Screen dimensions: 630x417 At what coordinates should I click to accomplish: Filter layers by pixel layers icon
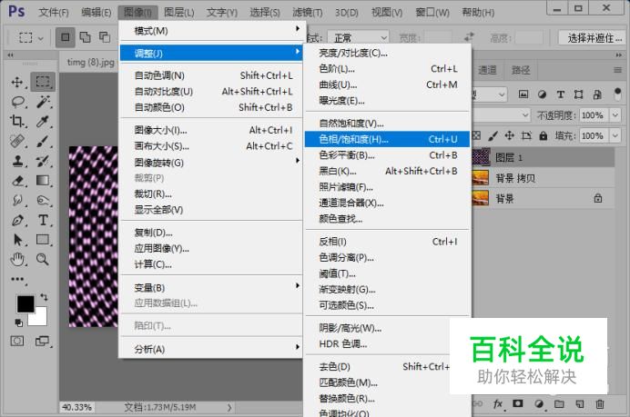pos(523,94)
